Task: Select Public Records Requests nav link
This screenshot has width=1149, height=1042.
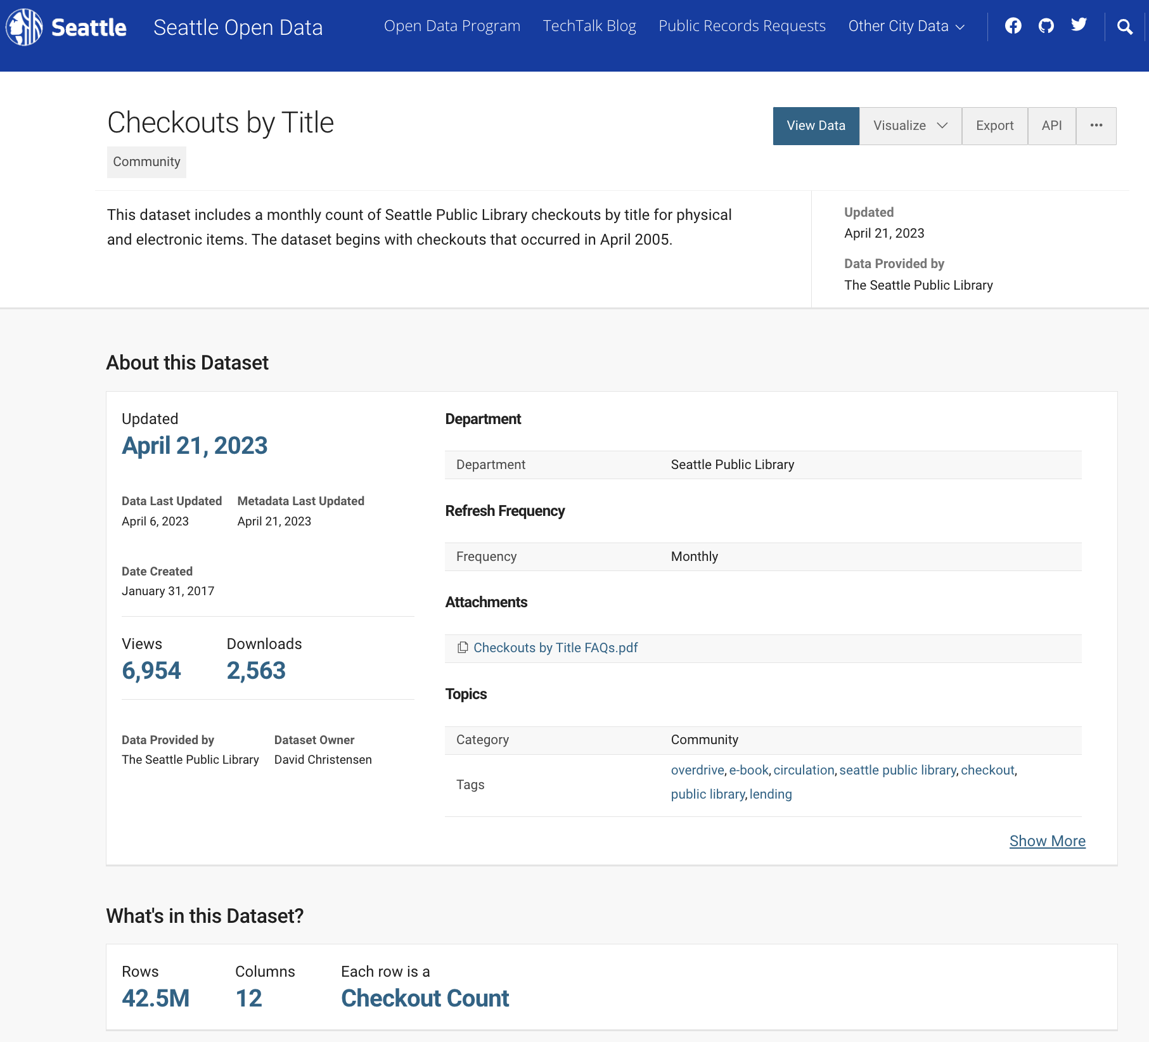Action: click(741, 26)
